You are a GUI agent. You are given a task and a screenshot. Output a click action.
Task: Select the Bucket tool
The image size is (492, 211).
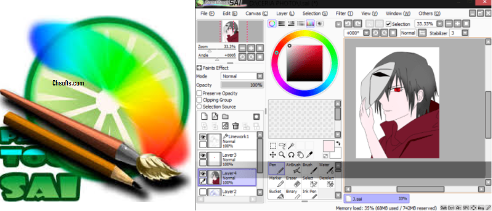coord(277,194)
